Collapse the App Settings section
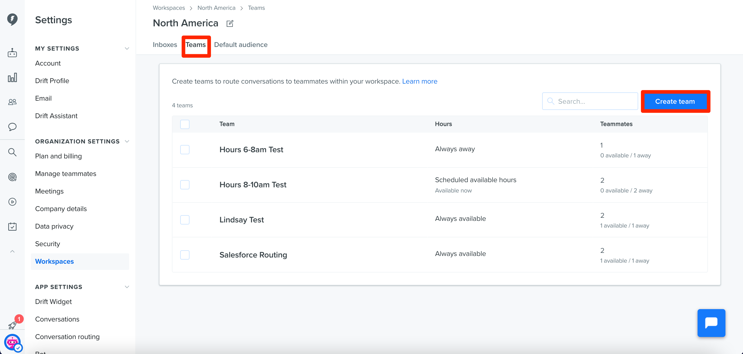The width and height of the screenshot is (743, 354). tap(127, 287)
